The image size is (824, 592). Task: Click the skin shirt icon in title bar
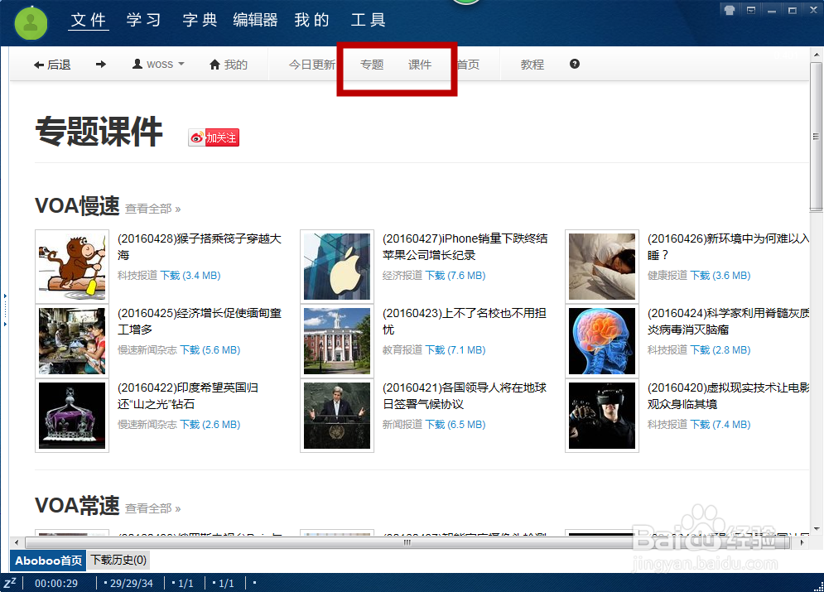tap(730, 10)
